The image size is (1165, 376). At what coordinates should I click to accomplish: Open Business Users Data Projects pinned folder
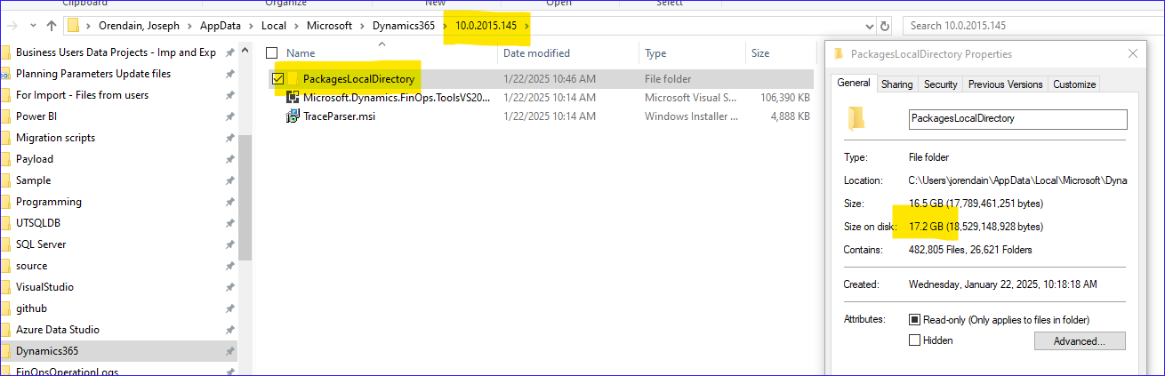(116, 52)
